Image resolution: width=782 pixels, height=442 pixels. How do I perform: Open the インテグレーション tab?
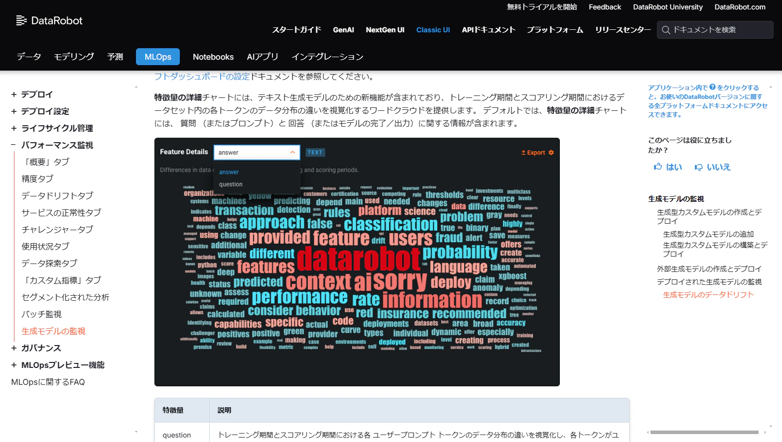click(x=327, y=57)
